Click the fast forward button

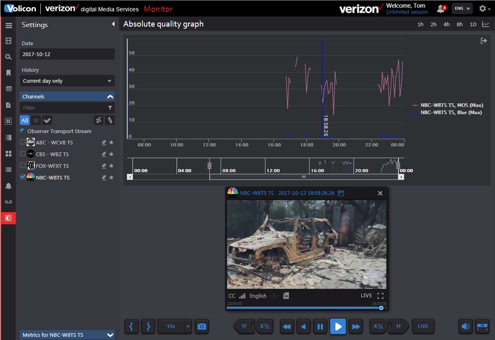pyautogui.click(x=356, y=326)
